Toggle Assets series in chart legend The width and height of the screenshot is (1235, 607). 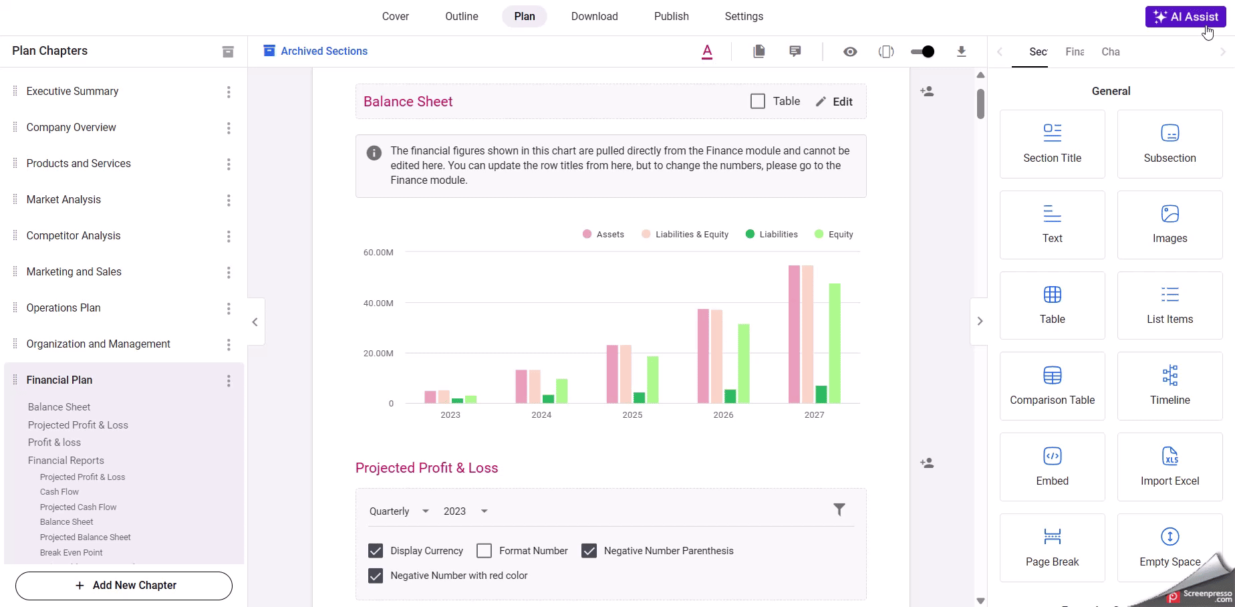(603, 234)
